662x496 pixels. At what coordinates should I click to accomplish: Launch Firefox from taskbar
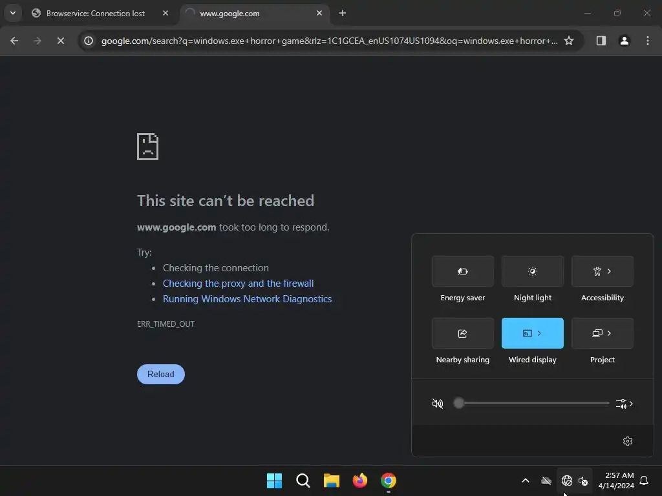[360, 480]
